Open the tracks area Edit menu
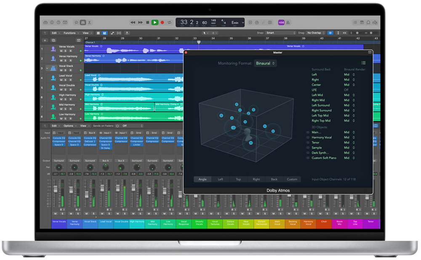Screen dimensions: 421x260 (x=56, y=33)
